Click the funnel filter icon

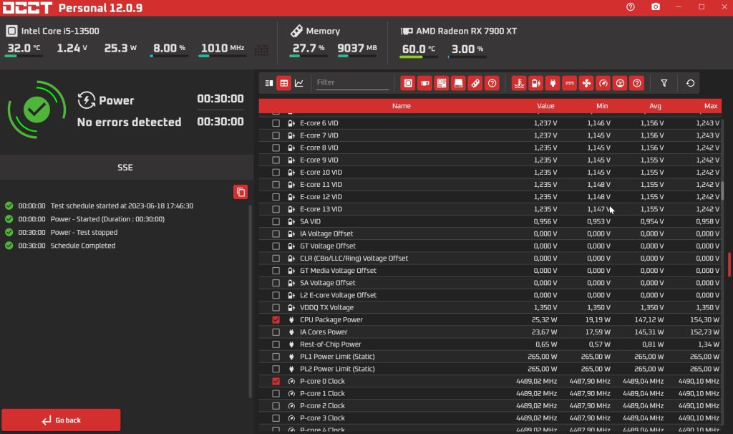click(664, 83)
